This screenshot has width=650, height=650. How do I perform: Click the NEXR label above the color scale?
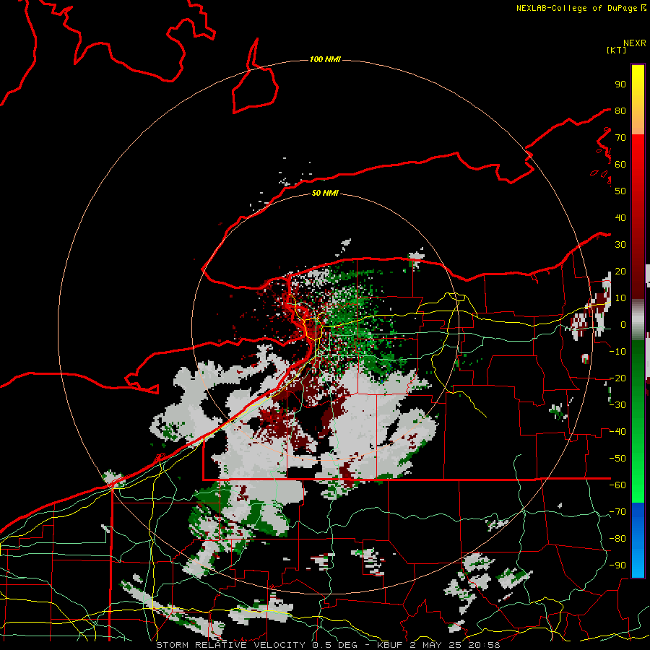pos(635,43)
